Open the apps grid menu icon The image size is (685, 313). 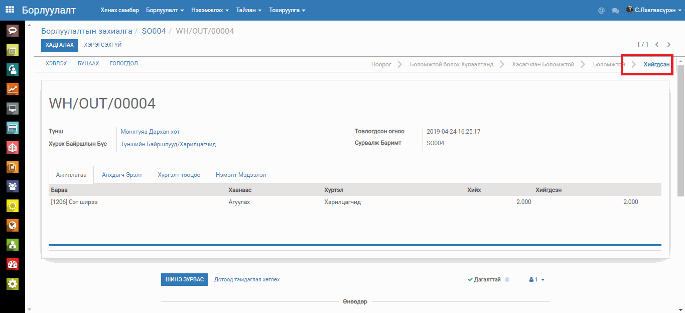pos(10,10)
